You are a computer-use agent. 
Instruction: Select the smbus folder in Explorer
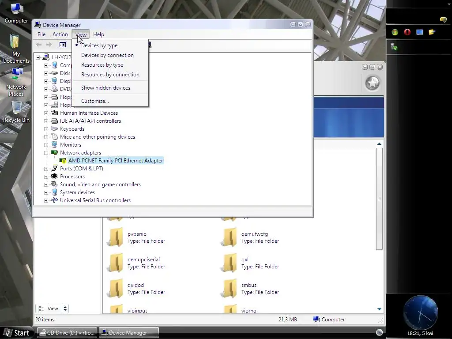click(250, 289)
